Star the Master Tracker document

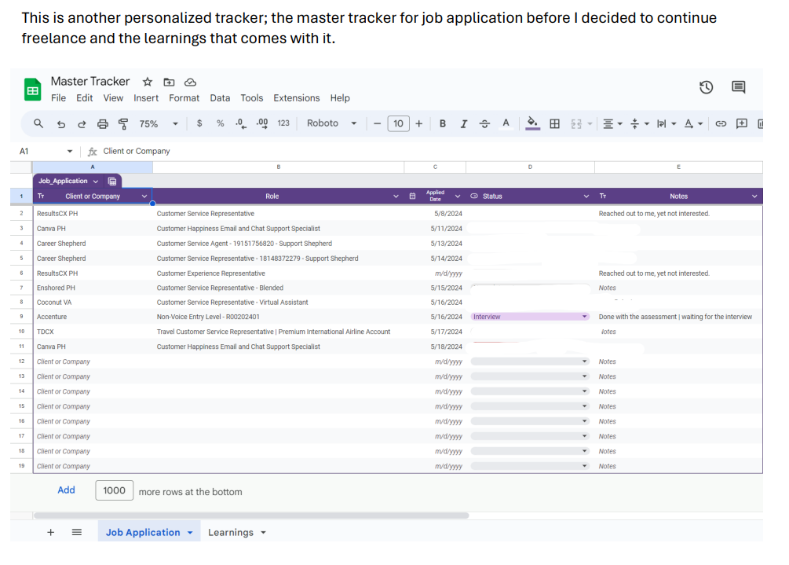pyautogui.click(x=148, y=82)
